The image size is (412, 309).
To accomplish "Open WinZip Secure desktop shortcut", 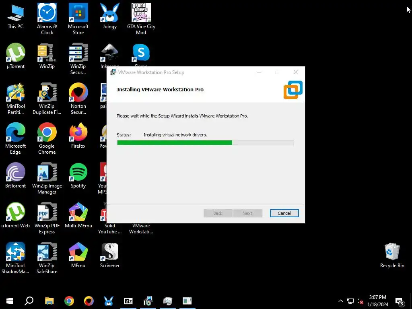I will pyautogui.click(x=78, y=59).
